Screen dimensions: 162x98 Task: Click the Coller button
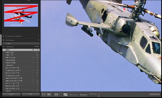31,94
